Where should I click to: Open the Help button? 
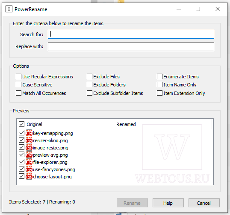(x=168, y=203)
